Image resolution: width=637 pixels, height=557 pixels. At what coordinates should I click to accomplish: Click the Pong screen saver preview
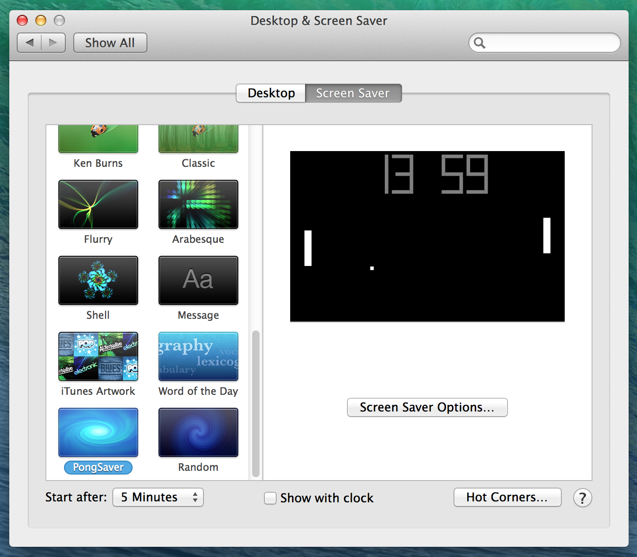(x=427, y=236)
